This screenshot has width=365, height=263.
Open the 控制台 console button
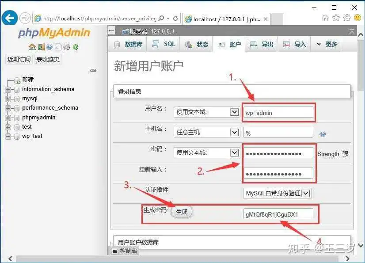pos(124,251)
